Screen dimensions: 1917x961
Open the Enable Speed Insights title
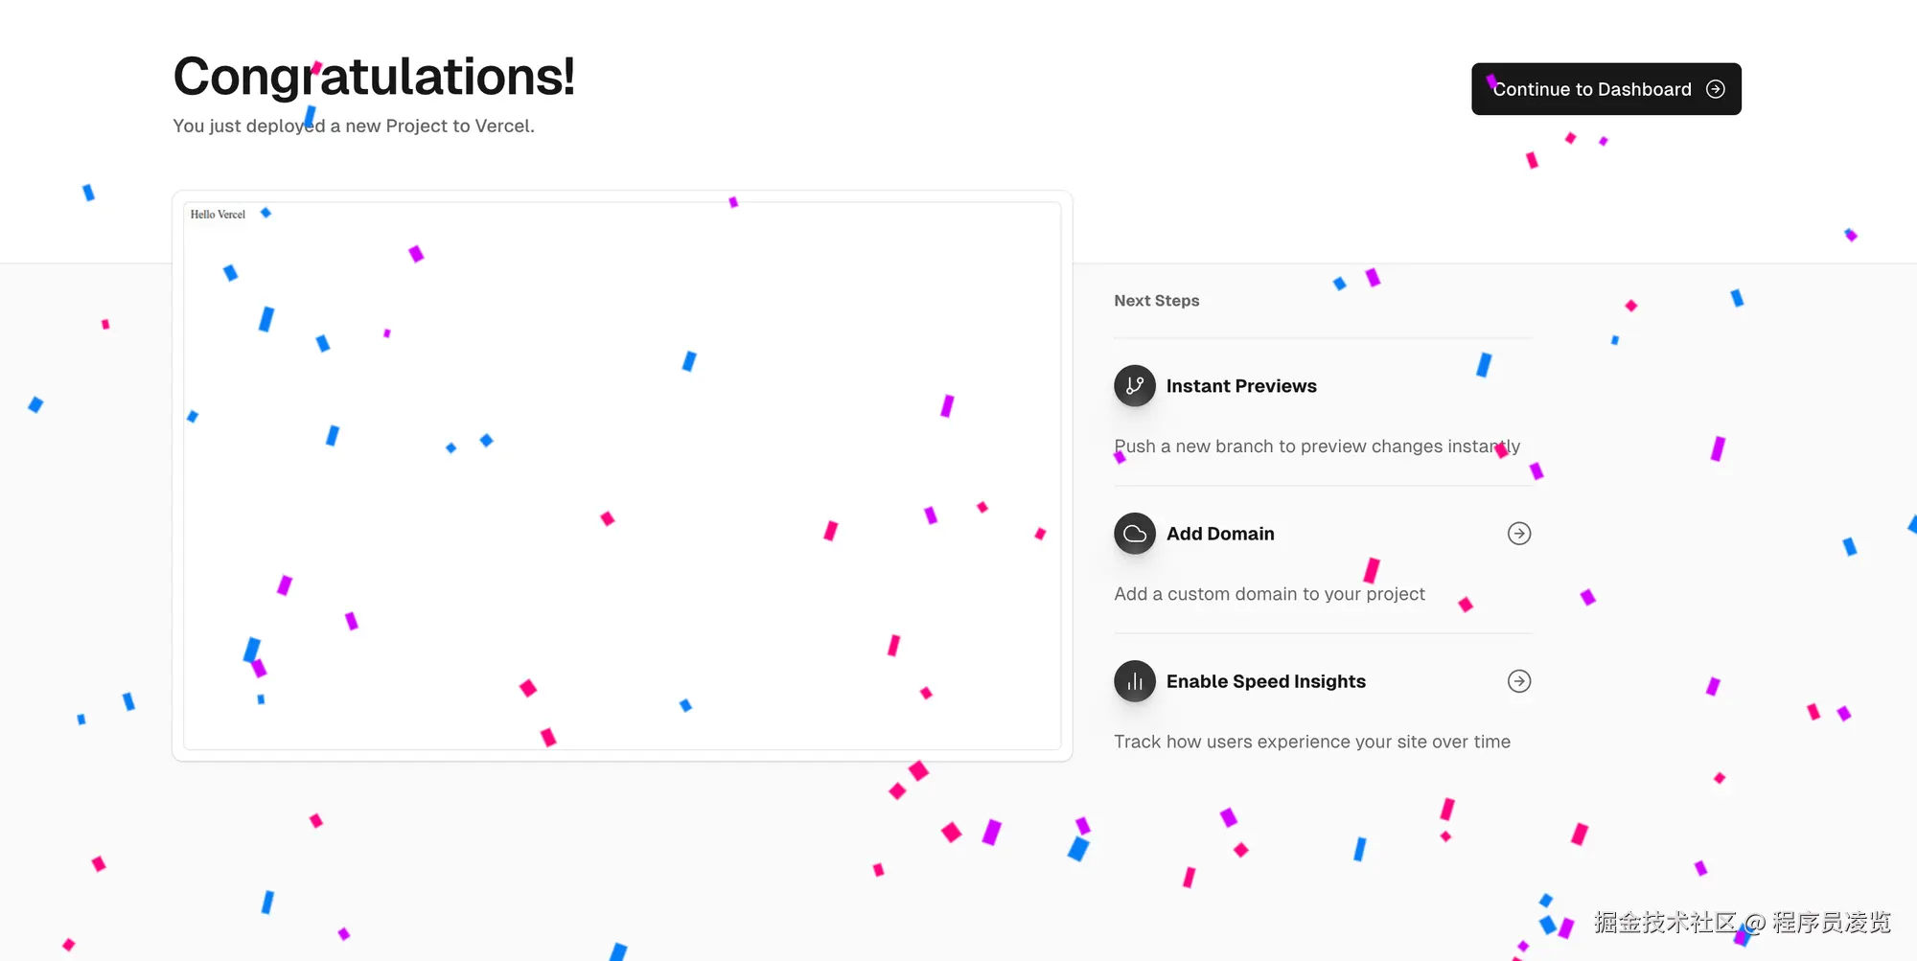pos(1265,681)
